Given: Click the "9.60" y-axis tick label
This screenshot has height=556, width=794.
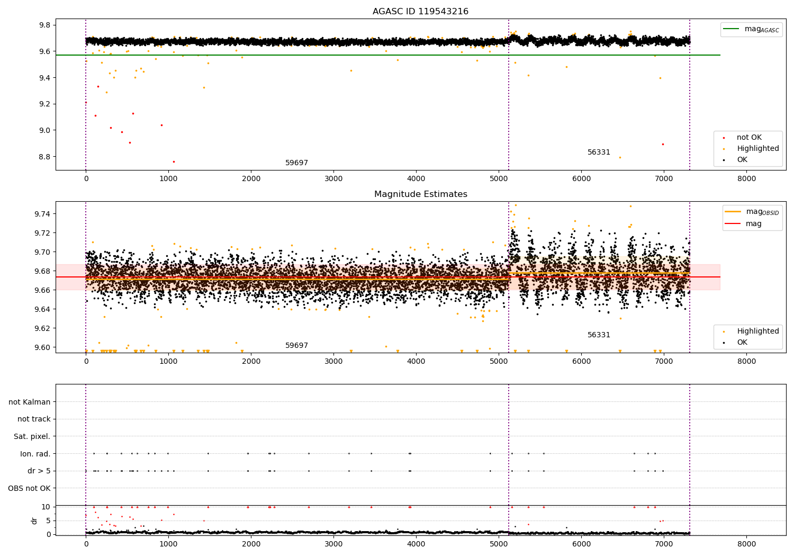Looking at the screenshot, I should point(42,347).
